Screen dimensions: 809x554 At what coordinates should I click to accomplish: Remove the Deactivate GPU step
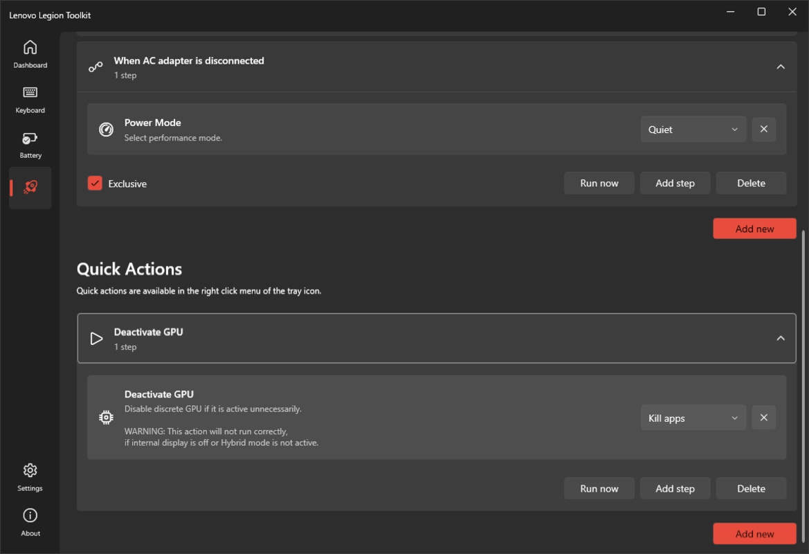(763, 418)
